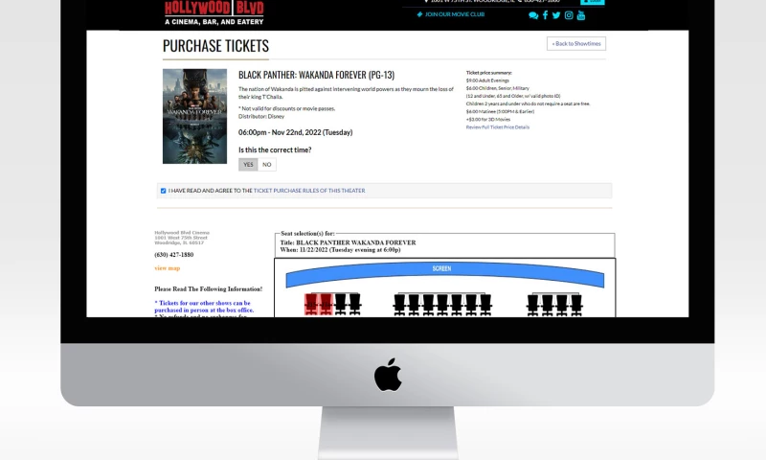The image size is (766, 460).
Task: Select the third seat in the right group
Action: [562, 305]
